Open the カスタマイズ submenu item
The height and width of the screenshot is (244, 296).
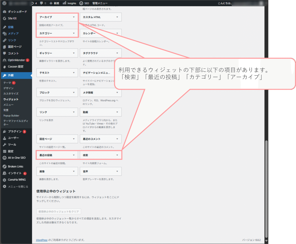(11, 94)
